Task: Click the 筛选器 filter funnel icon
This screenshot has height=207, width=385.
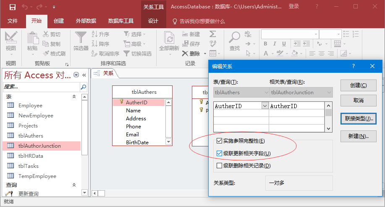Action: coord(81,38)
